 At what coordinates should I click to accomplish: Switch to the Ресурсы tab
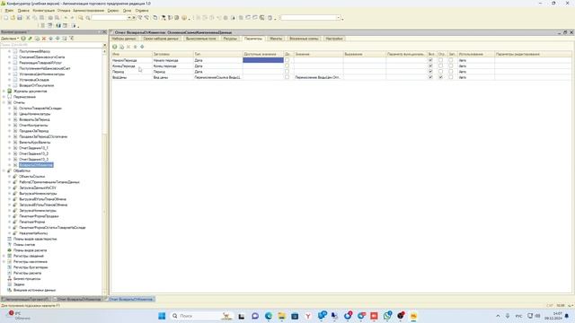click(230, 39)
